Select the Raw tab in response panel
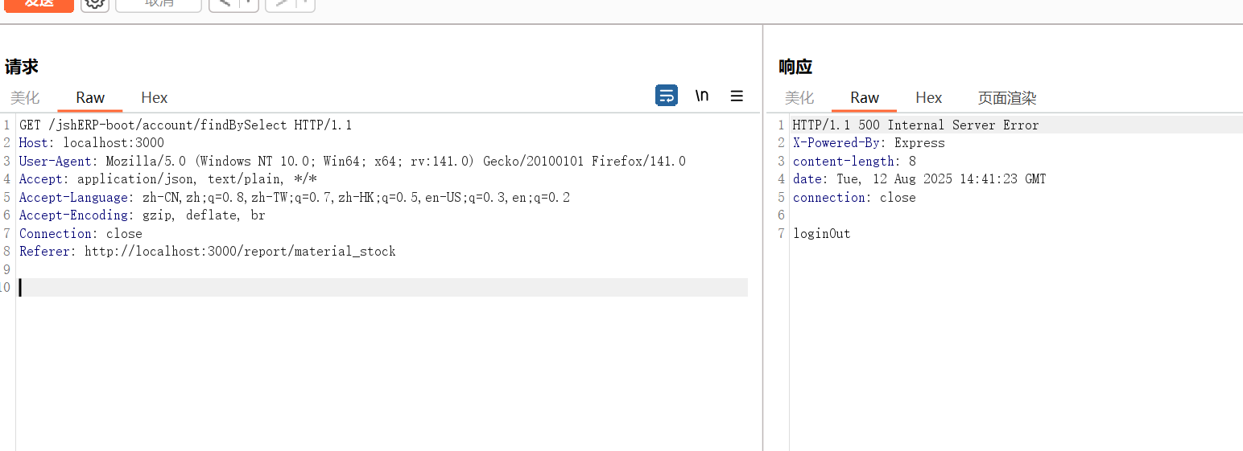The height and width of the screenshot is (451, 1243). click(865, 98)
